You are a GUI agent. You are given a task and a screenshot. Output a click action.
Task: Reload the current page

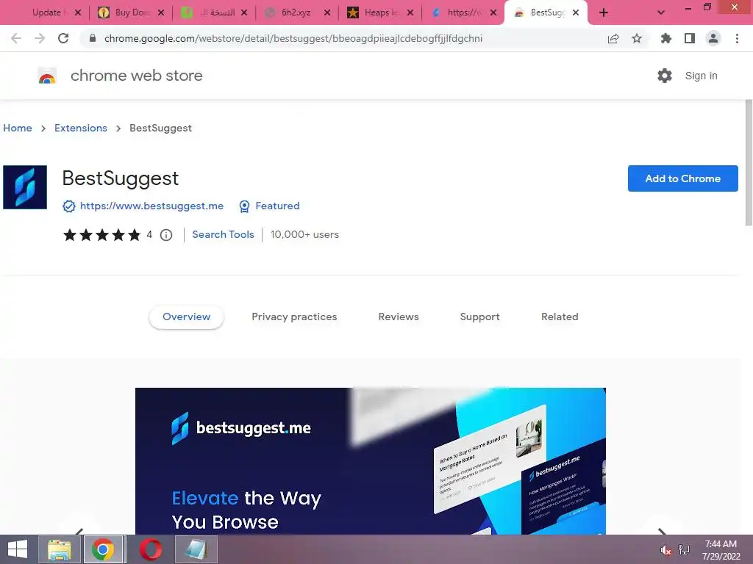pos(63,38)
